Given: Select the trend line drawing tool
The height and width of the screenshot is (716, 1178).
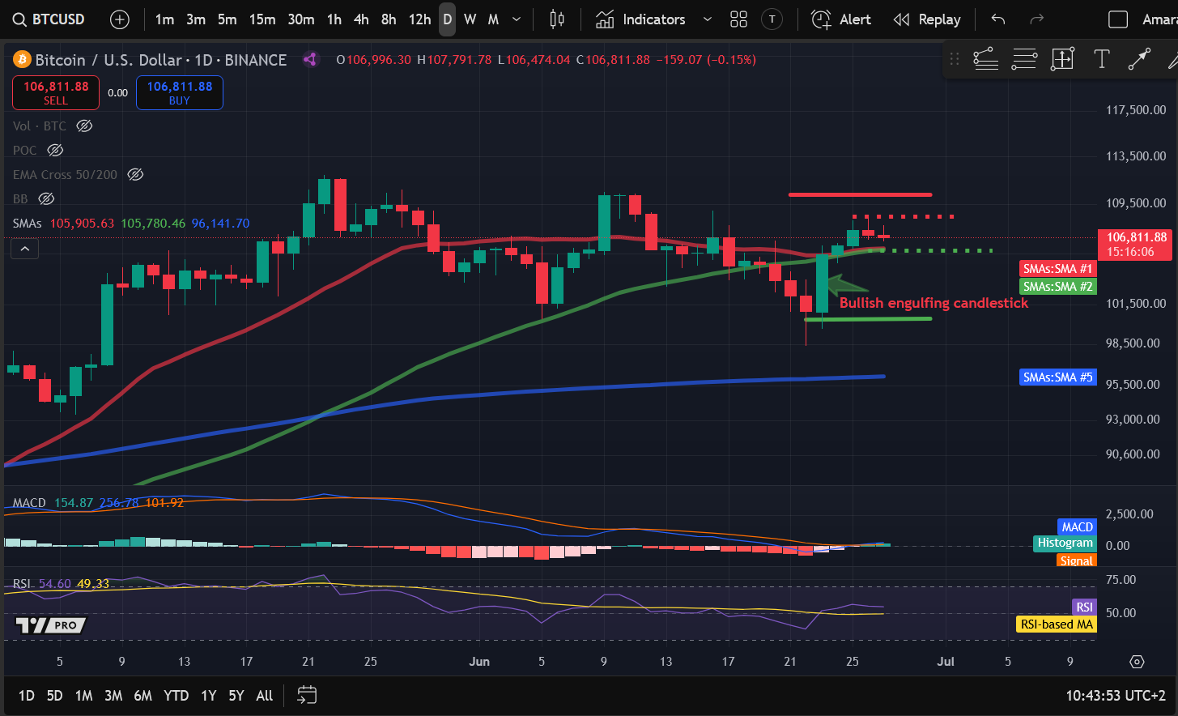Looking at the screenshot, I should click(985, 58).
